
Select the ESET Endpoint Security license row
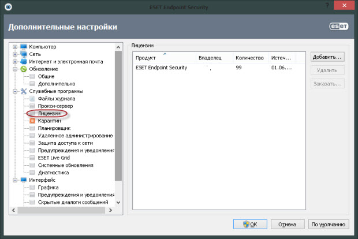coord(219,68)
